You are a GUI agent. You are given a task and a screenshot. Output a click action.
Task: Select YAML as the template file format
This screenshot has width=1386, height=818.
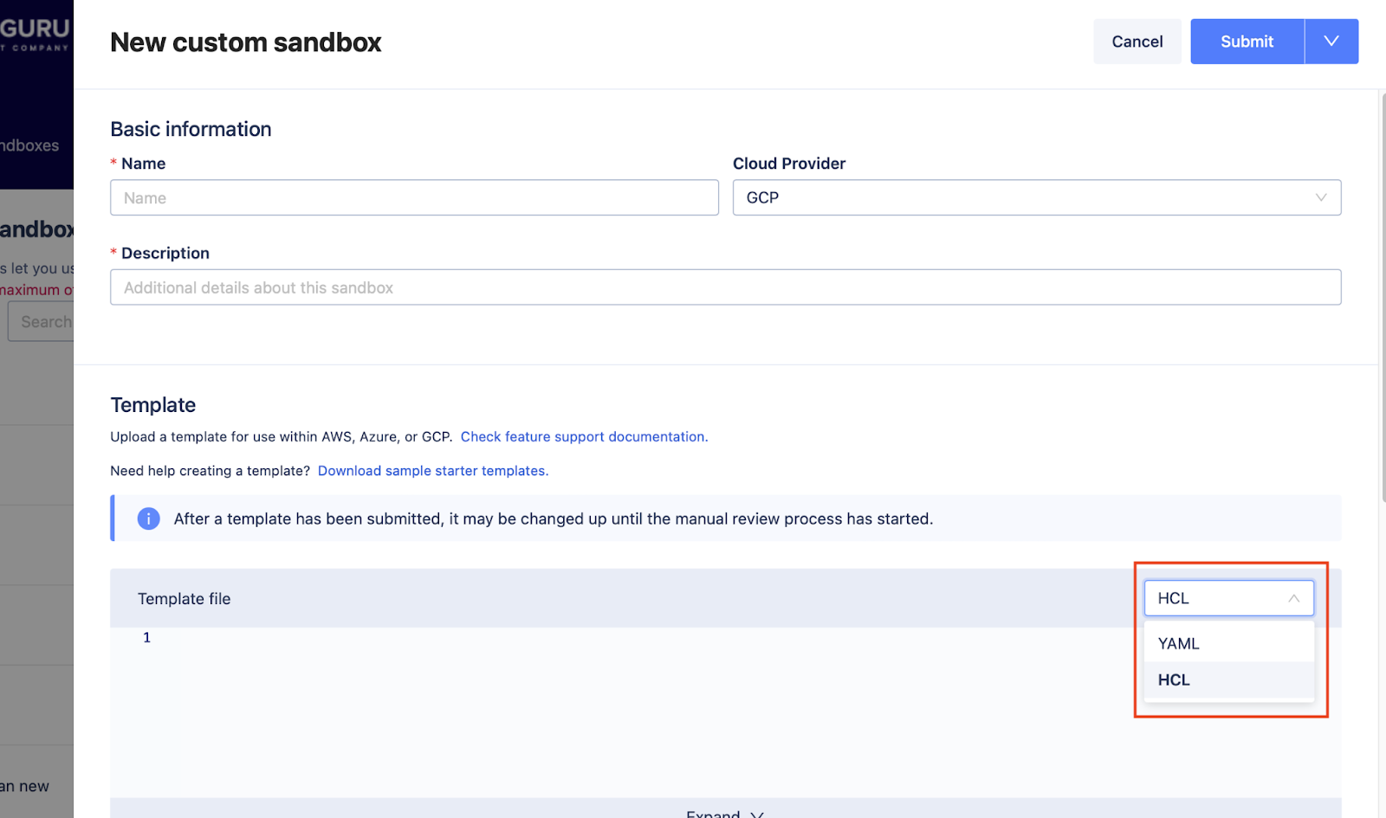(1178, 642)
